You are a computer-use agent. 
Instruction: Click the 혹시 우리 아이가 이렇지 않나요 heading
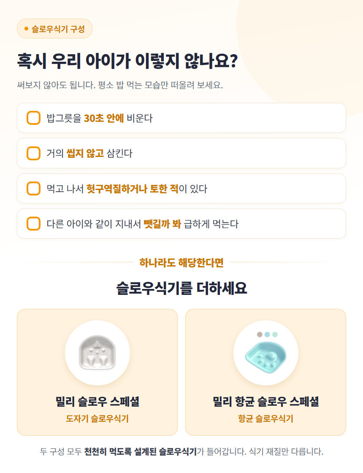(x=127, y=61)
